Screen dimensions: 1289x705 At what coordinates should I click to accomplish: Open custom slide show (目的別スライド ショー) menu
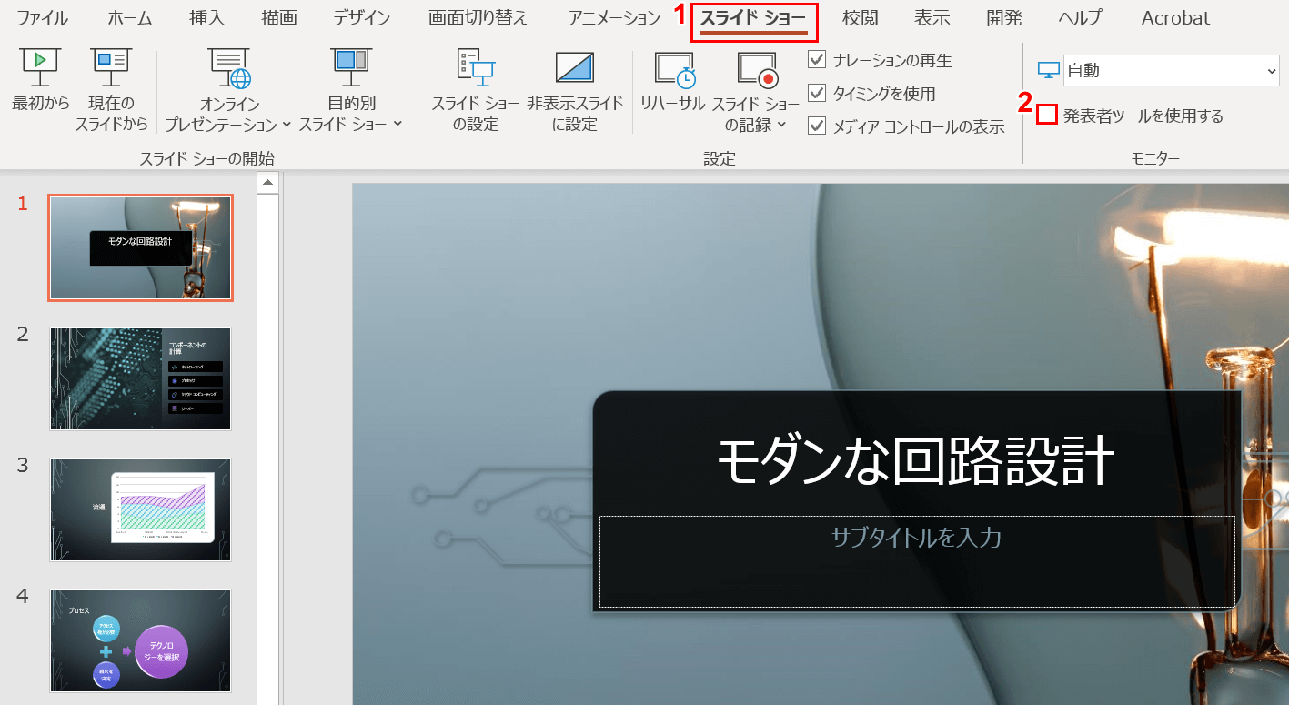(351, 90)
